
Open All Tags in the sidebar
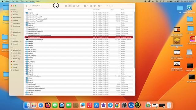[x=16, y=70]
